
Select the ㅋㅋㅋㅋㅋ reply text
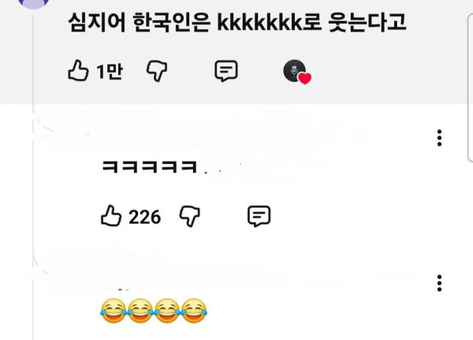coord(150,166)
